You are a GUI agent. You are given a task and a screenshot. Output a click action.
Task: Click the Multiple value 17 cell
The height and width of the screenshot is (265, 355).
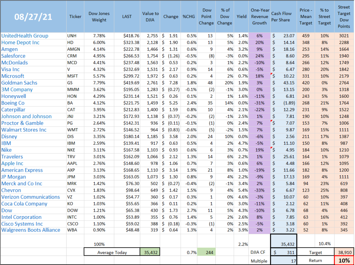coord(284,260)
